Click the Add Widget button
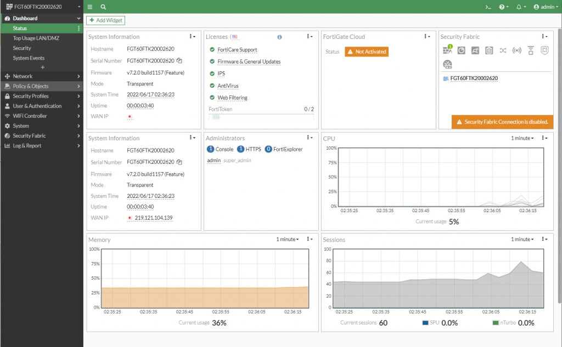This screenshot has height=347, width=562. [x=106, y=20]
